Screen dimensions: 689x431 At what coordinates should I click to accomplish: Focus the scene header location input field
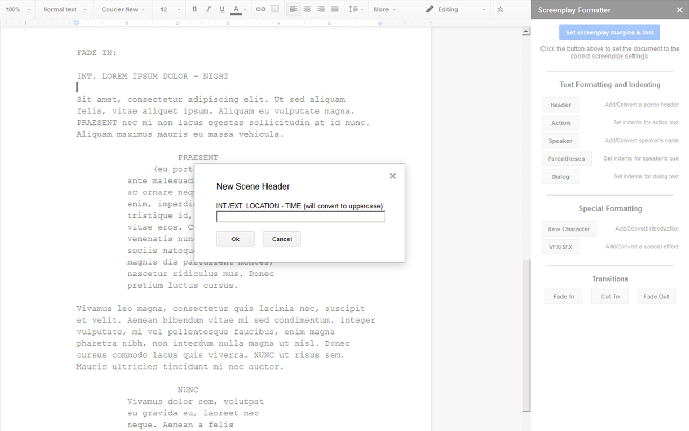(x=301, y=217)
